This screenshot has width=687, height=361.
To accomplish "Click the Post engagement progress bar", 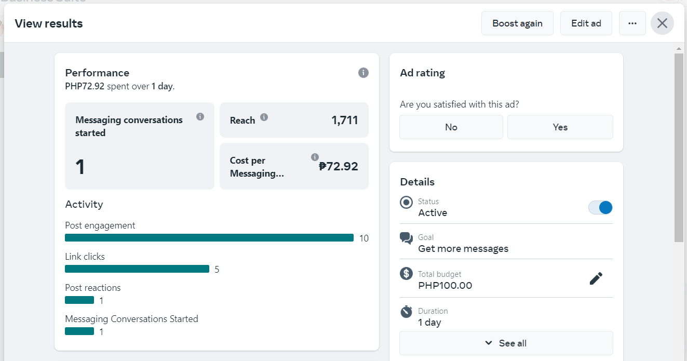I will click(209, 238).
